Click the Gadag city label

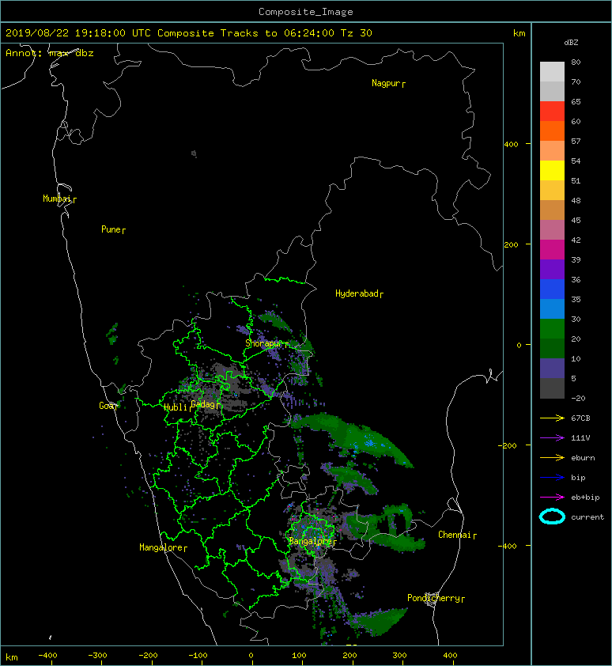click(x=203, y=404)
